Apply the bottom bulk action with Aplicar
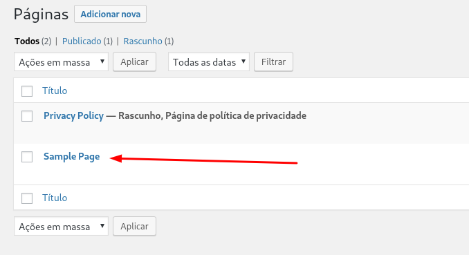The width and height of the screenshot is (469, 255). (x=134, y=226)
